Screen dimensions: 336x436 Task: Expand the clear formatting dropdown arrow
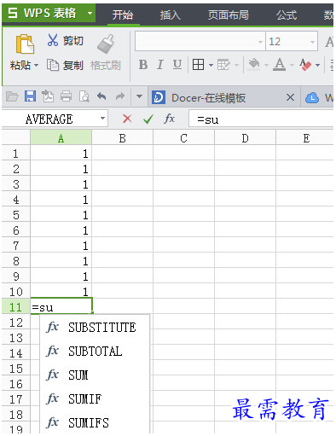click(318, 65)
